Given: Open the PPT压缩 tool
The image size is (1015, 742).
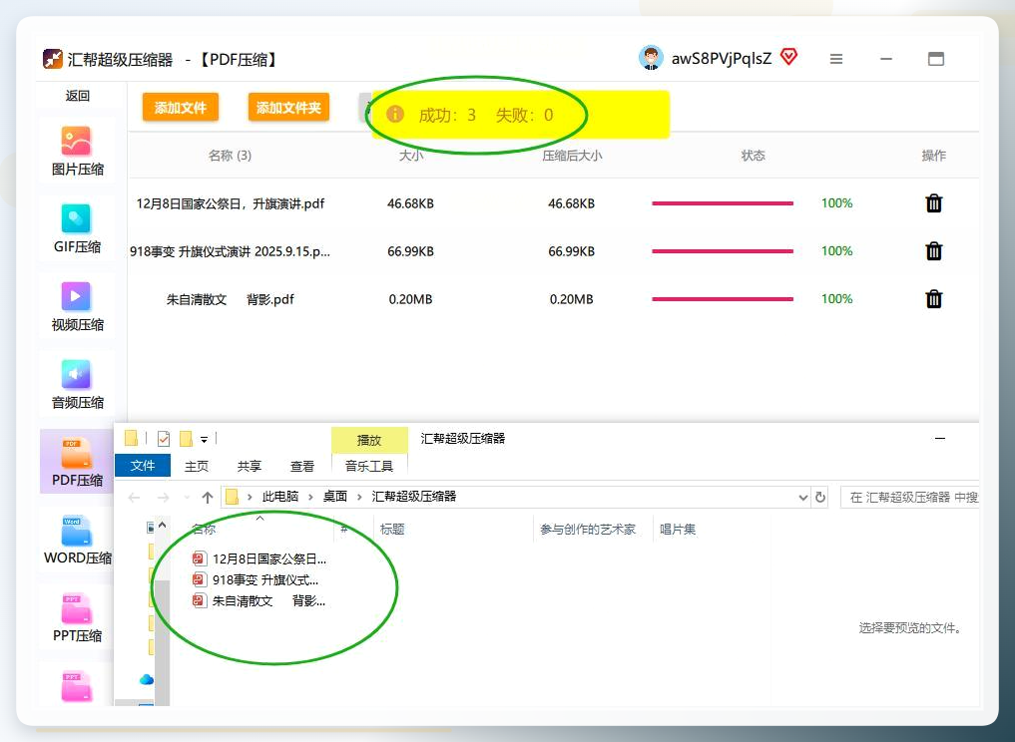Looking at the screenshot, I should pyautogui.click(x=77, y=617).
